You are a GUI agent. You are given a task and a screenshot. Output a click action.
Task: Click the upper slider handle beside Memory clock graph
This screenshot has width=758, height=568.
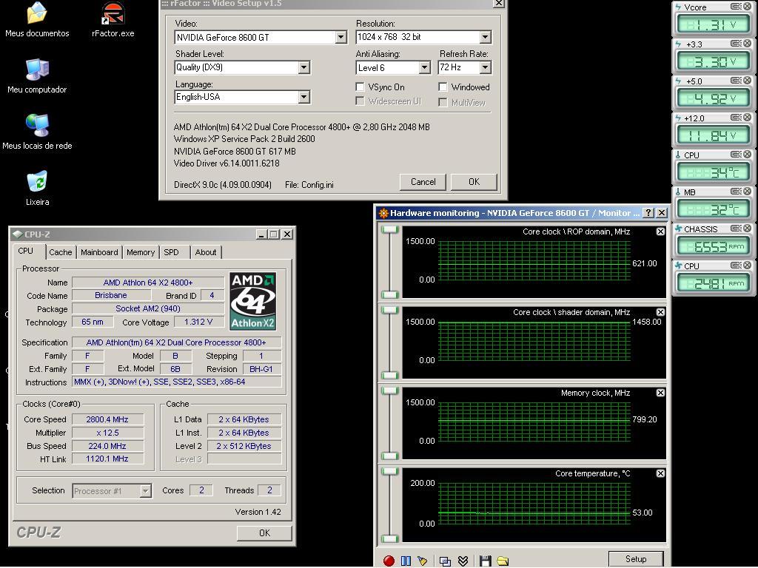click(389, 391)
